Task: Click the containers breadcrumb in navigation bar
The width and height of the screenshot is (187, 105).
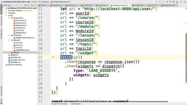Action: click(44, 2)
